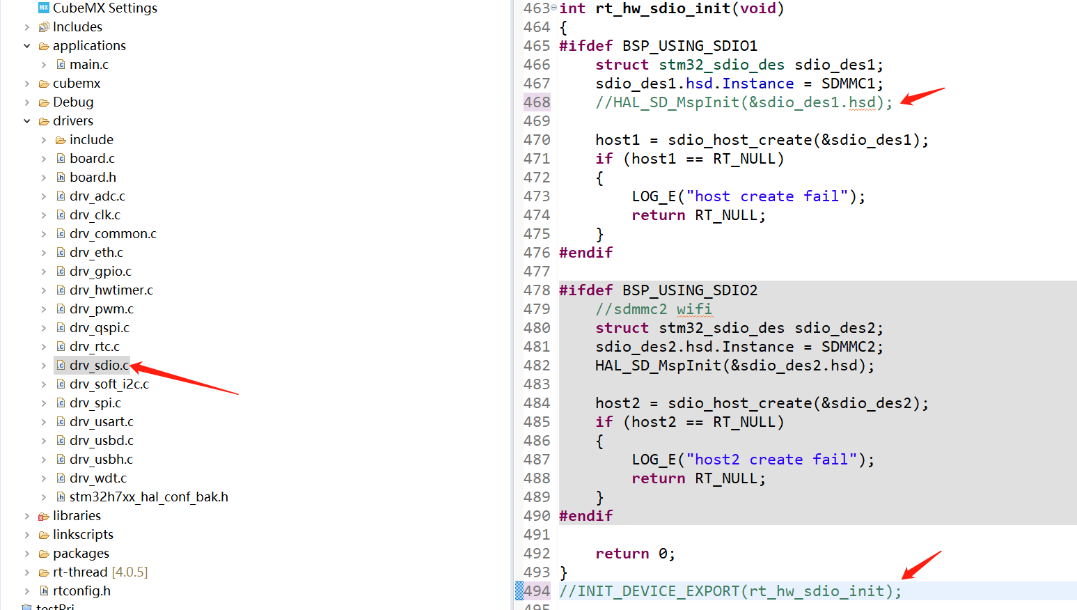Open main.c in the project tree
The image size is (1077, 610).
click(89, 65)
